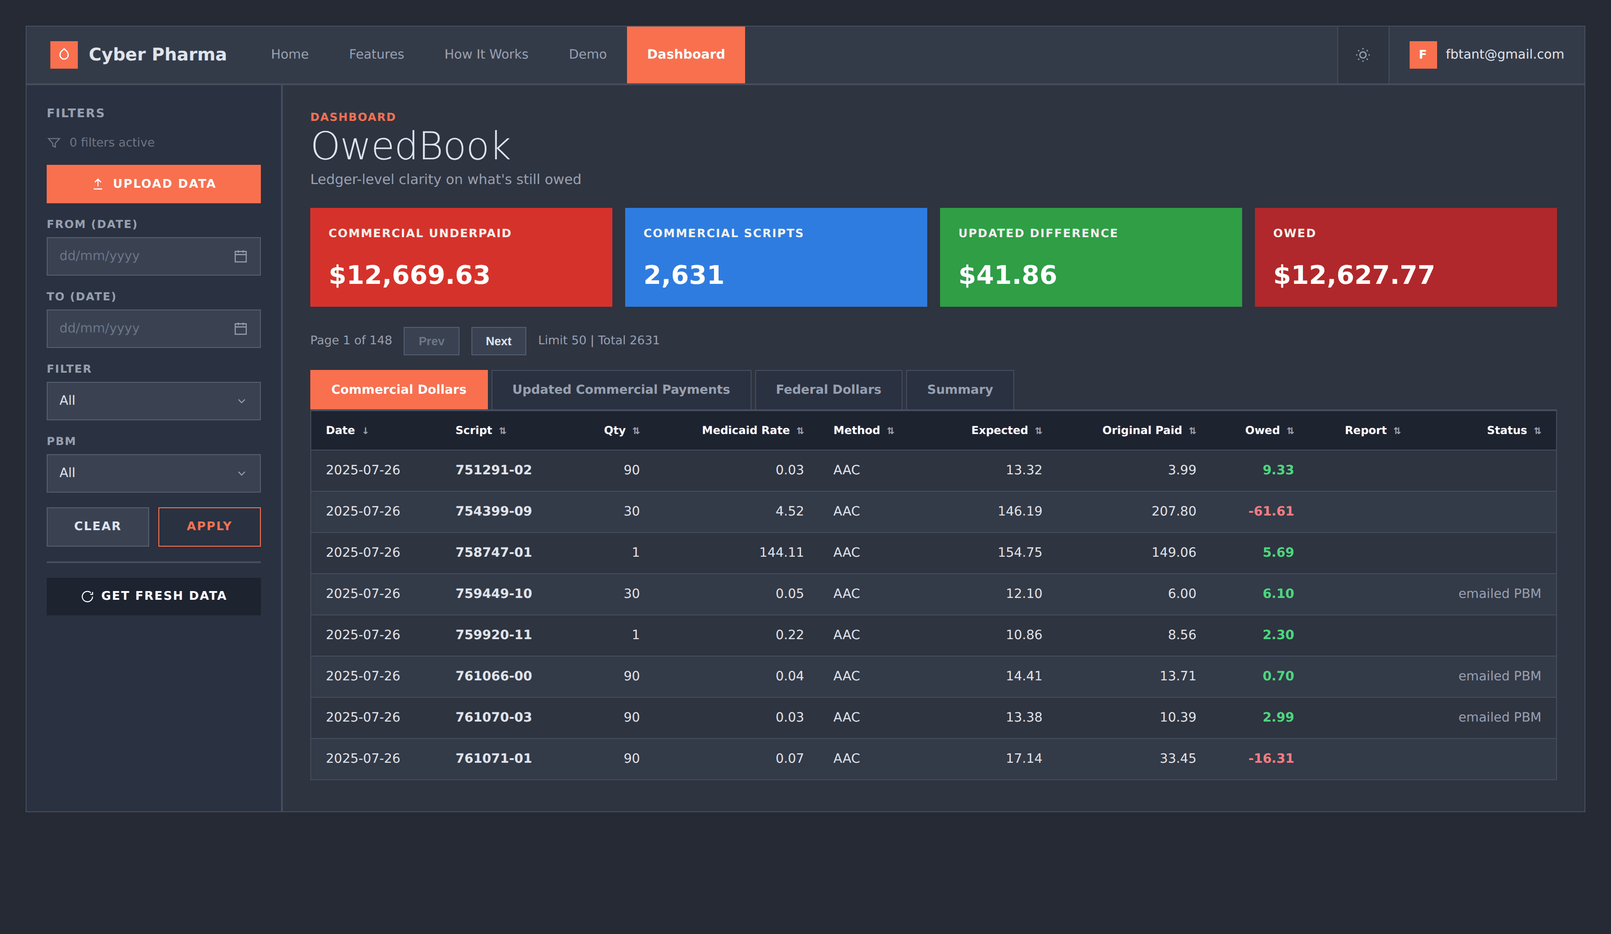Image resolution: width=1611 pixels, height=934 pixels.
Task: Click the Prev page button
Action: [x=432, y=342]
